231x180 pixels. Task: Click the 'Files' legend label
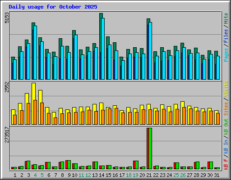click(226, 36)
